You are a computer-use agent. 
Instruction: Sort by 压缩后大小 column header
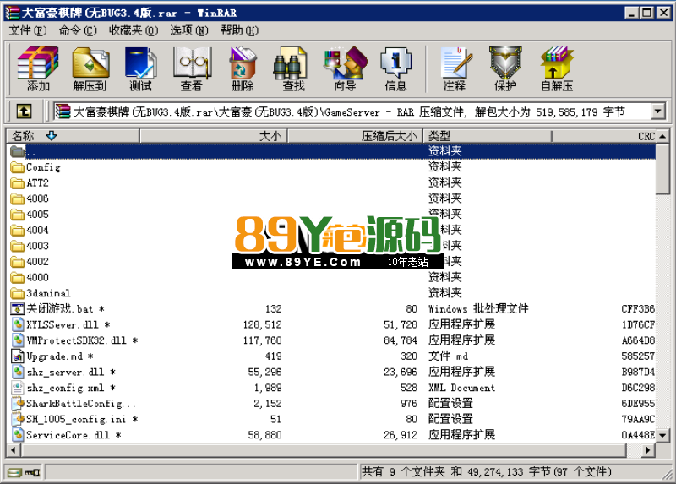coord(355,136)
